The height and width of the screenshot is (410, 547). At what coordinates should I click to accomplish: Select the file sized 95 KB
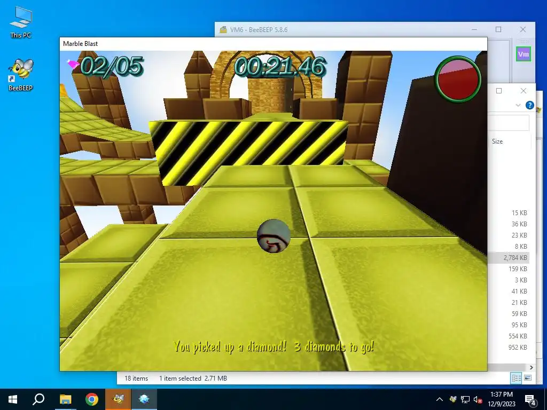coord(519,325)
